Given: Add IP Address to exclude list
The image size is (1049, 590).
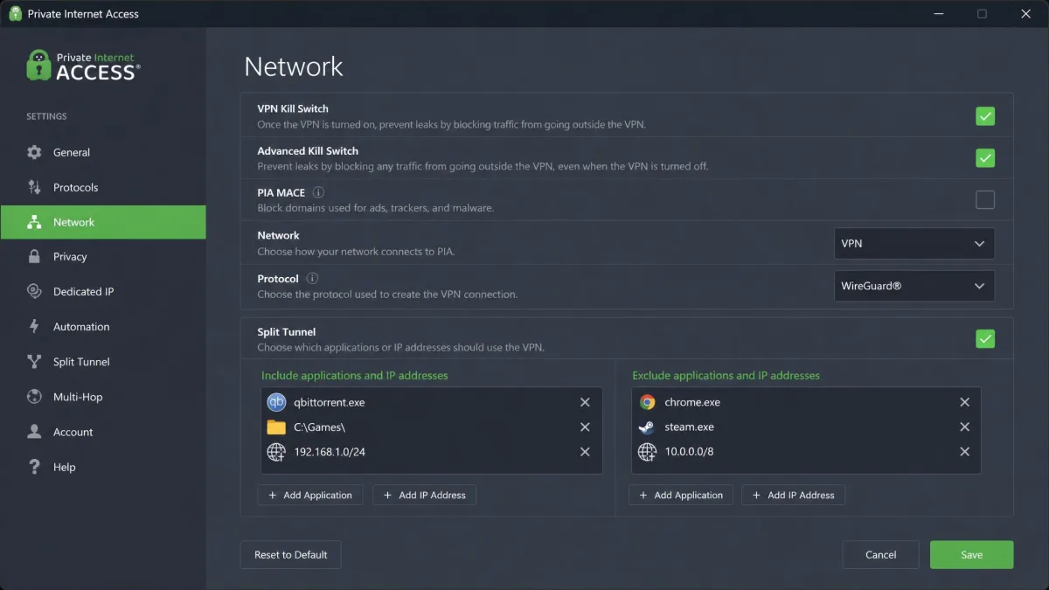Looking at the screenshot, I should 794,495.
